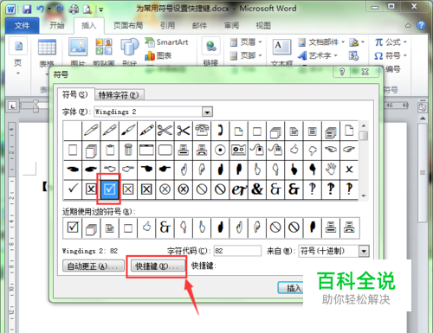Click the Shapes icon in ribbon
The height and width of the screenshot is (333, 433).
130,47
